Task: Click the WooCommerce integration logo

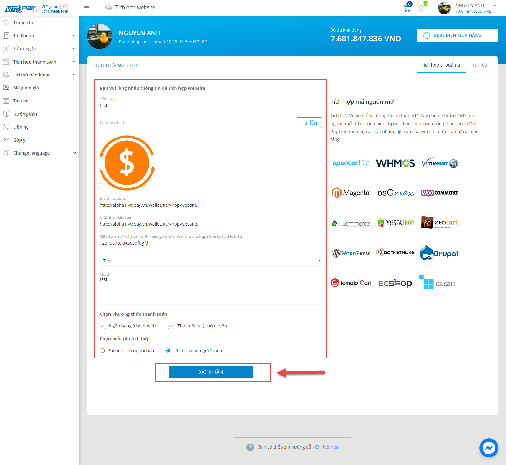Action: click(x=440, y=193)
